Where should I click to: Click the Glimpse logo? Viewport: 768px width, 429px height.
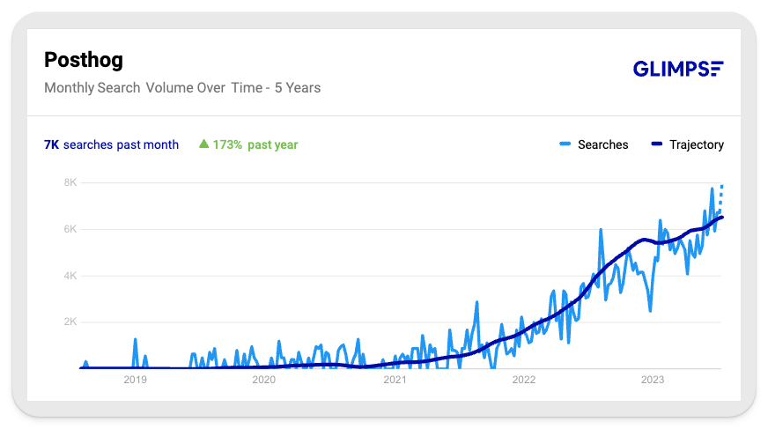click(678, 70)
